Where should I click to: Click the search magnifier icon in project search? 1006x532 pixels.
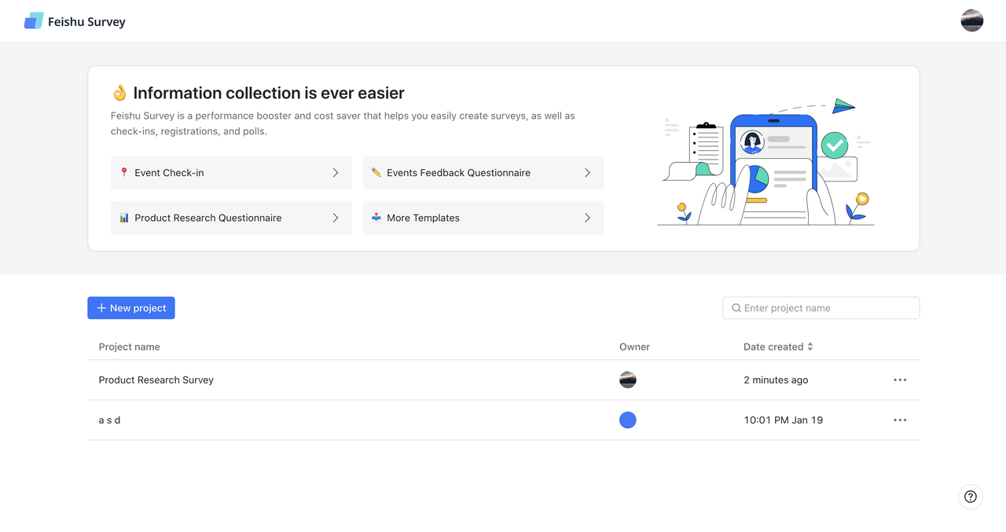(x=736, y=308)
